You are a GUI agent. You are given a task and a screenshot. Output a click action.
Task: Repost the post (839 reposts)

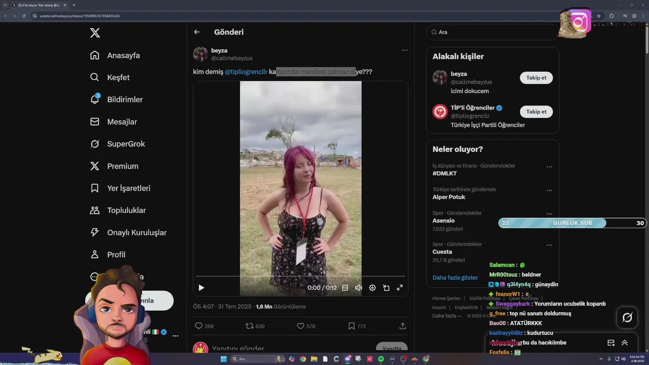click(255, 326)
